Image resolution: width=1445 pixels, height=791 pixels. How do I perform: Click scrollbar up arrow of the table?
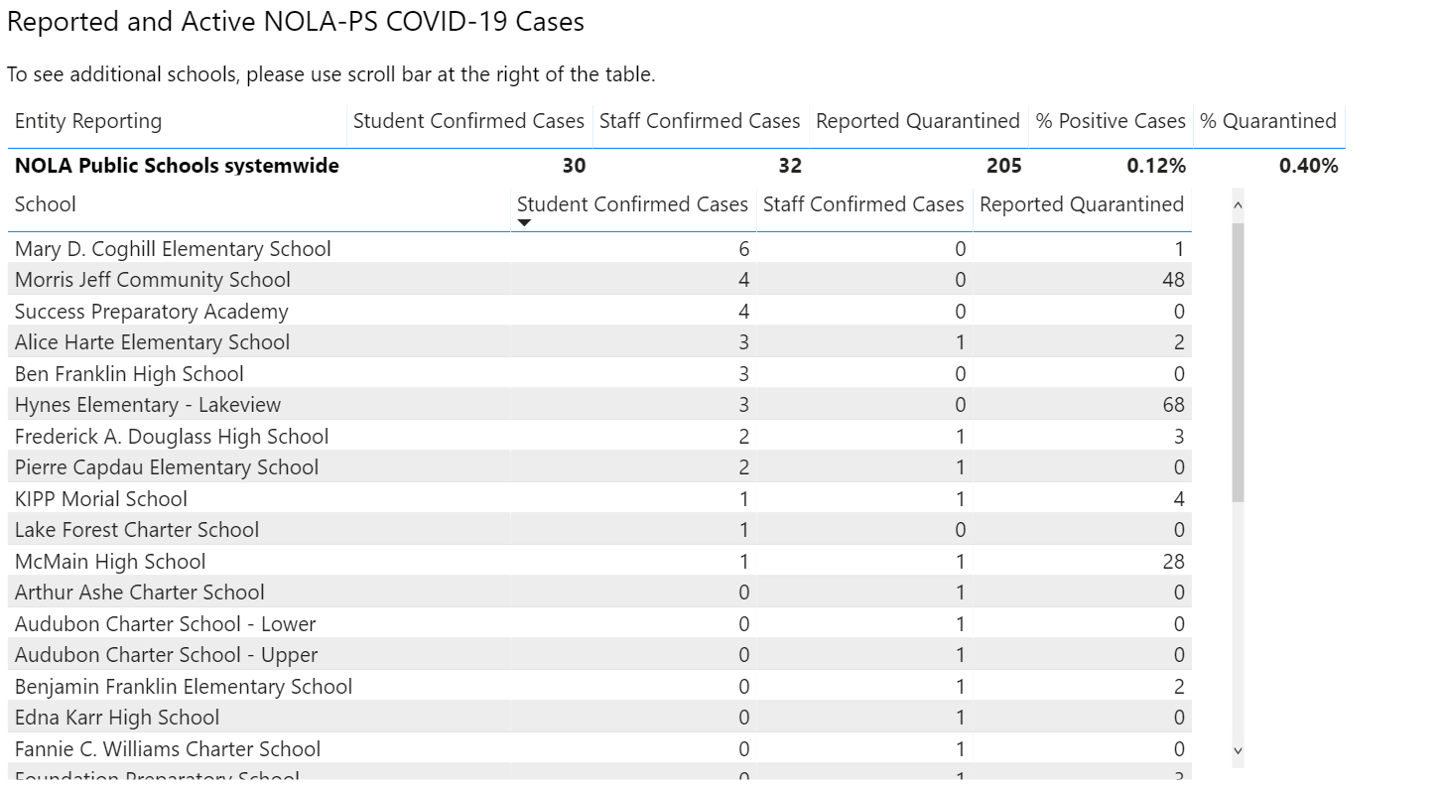(x=1238, y=205)
